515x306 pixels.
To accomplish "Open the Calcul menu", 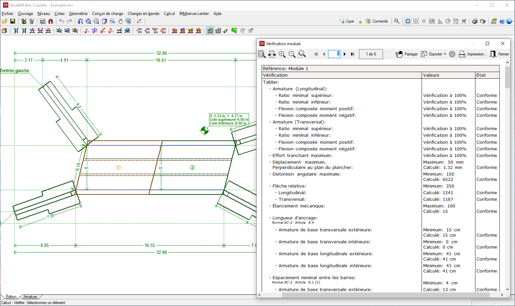I will (169, 14).
